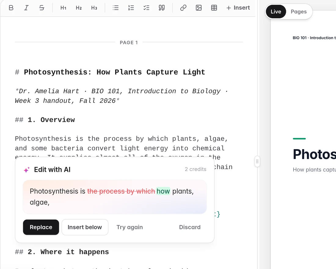Choose Insert below
This screenshot has width=336, height=269.
(x=85, y=227)
